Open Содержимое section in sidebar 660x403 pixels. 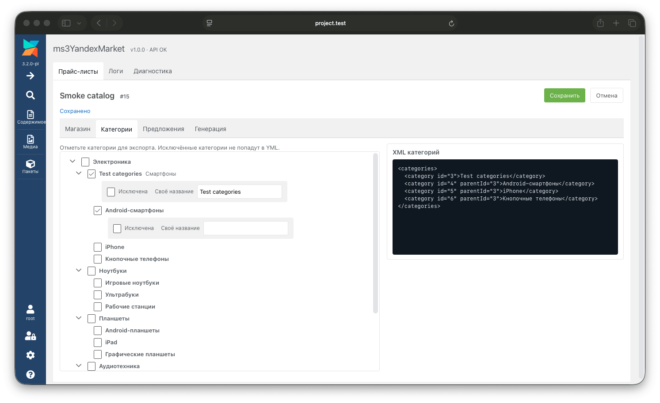point(31,117)
